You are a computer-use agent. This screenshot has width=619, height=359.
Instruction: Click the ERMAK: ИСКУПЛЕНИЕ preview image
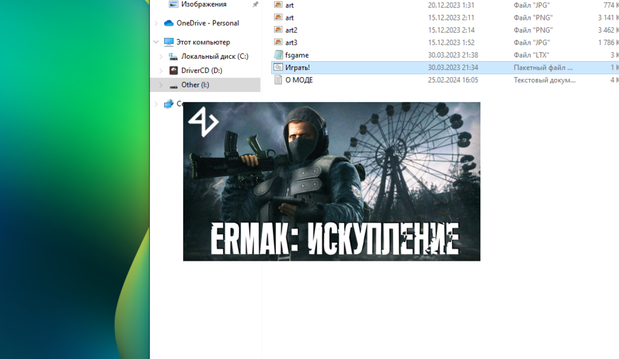pos(331,181)
